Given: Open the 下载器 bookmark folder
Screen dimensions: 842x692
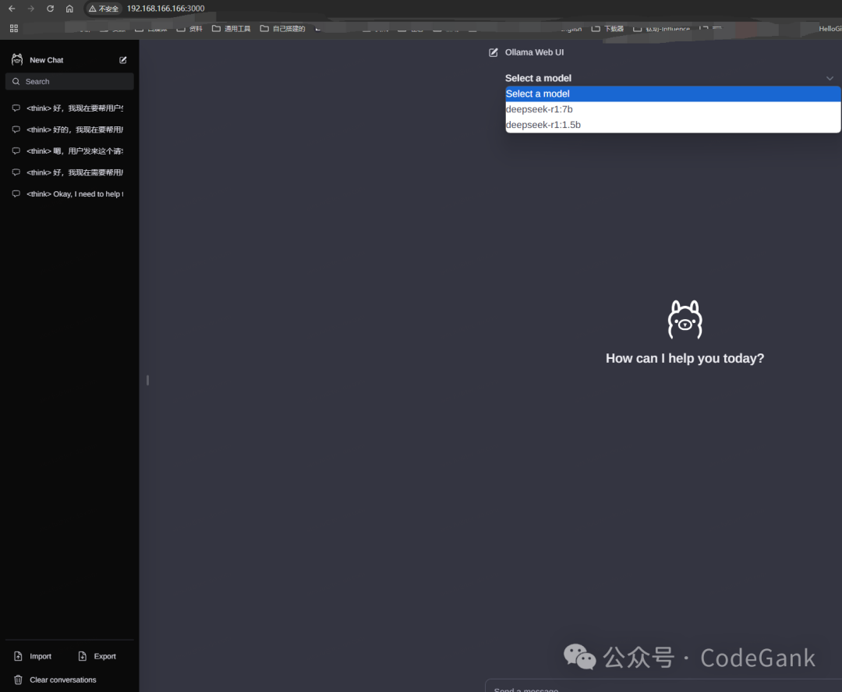Looking at the screenshot, I should click(607, 28).
